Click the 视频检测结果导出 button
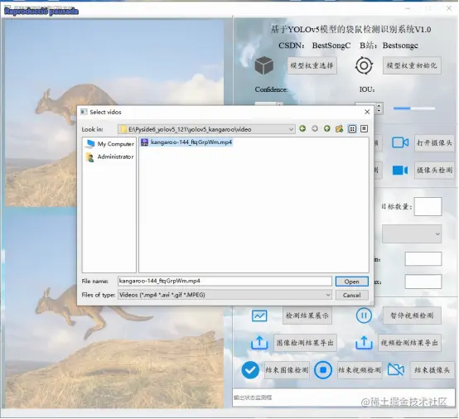459x419 pixels. coord(409,343)
